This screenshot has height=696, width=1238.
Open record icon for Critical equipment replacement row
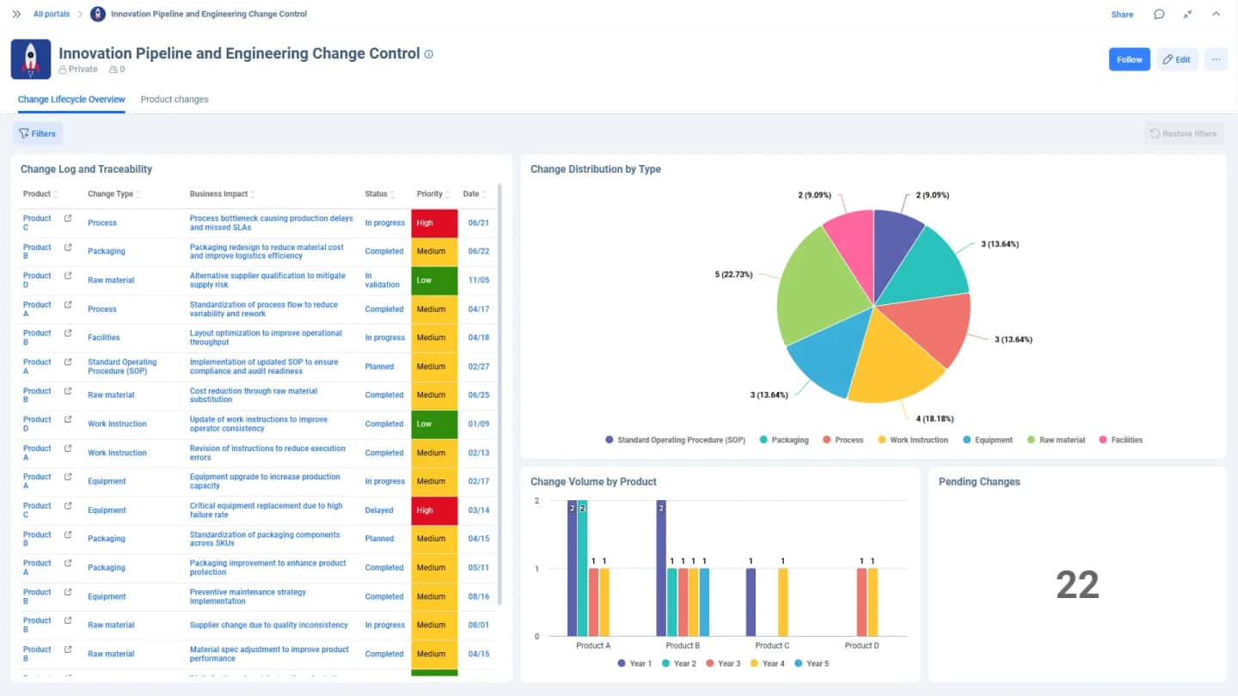coord(68,506)
